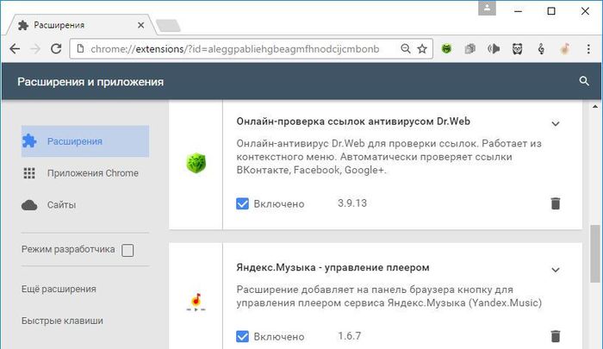This screenshot has height=349, width=603.
Task: Click the search icon in Расширения и приложения header
Action: click(584, 81)
